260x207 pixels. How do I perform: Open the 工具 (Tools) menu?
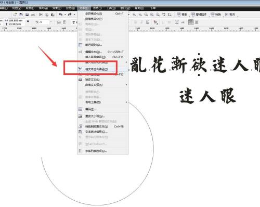tap(111, 8)
